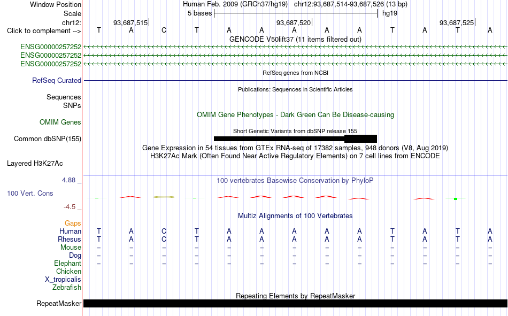This screenshot has height=316, width=508.
Task: Click base C in the Rhesus row
Action: [164, 239]
